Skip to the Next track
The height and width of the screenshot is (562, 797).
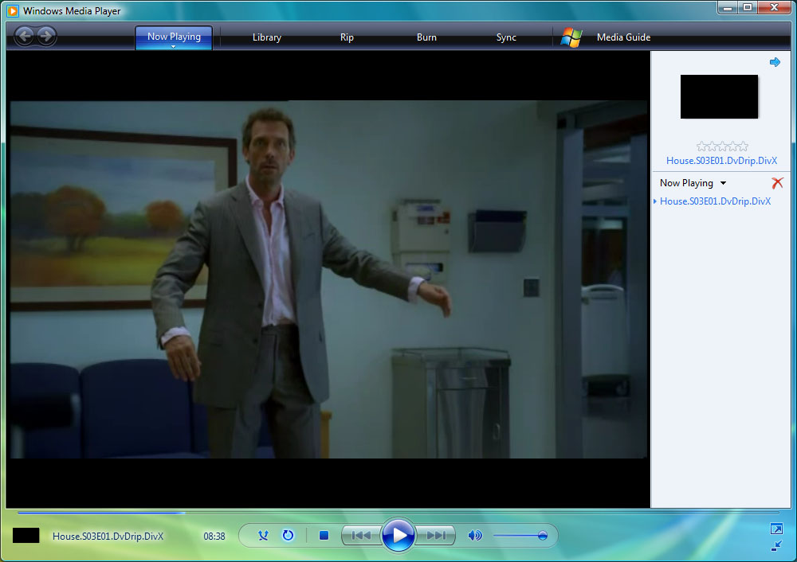point(436,535)
